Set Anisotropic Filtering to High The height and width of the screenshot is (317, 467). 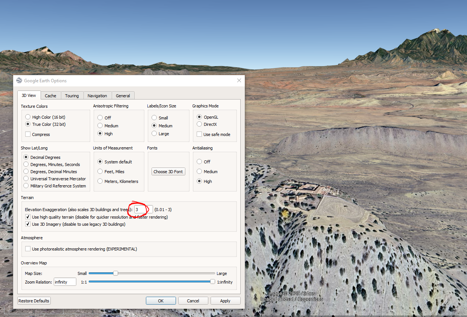(100, 133)
